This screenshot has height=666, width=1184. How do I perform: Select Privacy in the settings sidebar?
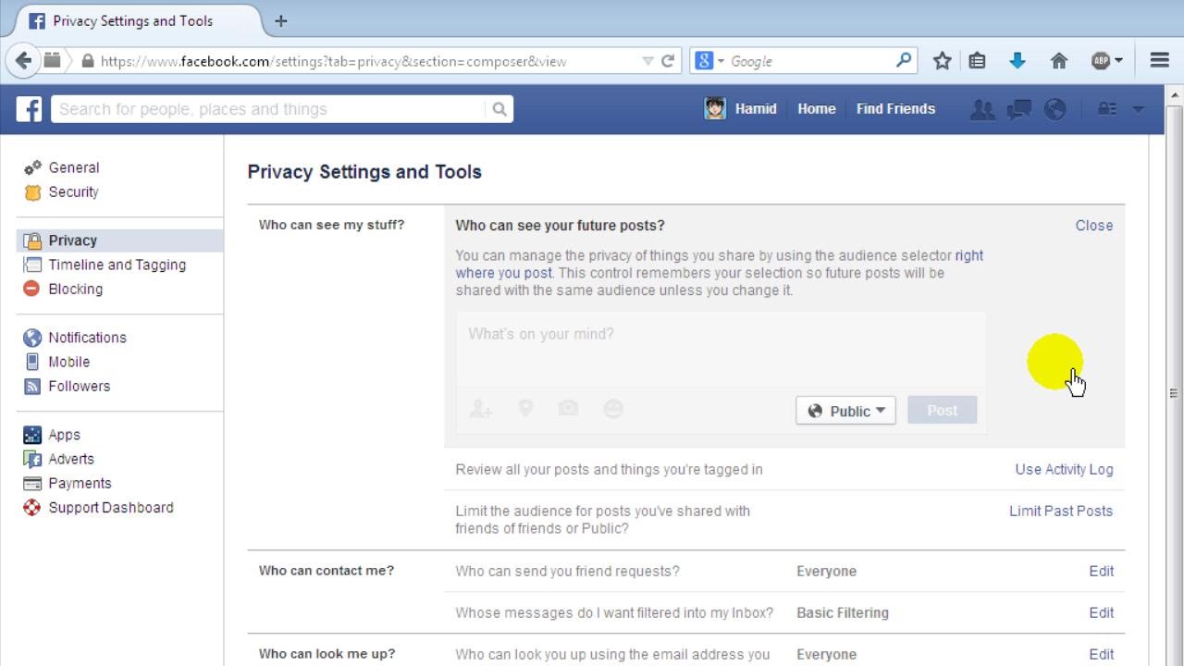pyautogui.click(x=119, y=240)
